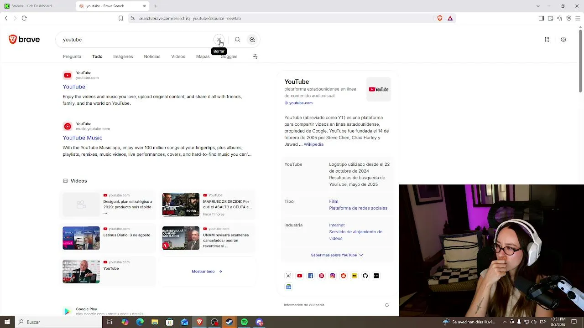The image size is (584, 328).
Task: Open the Internet industry link
Action: coord(337,225)
